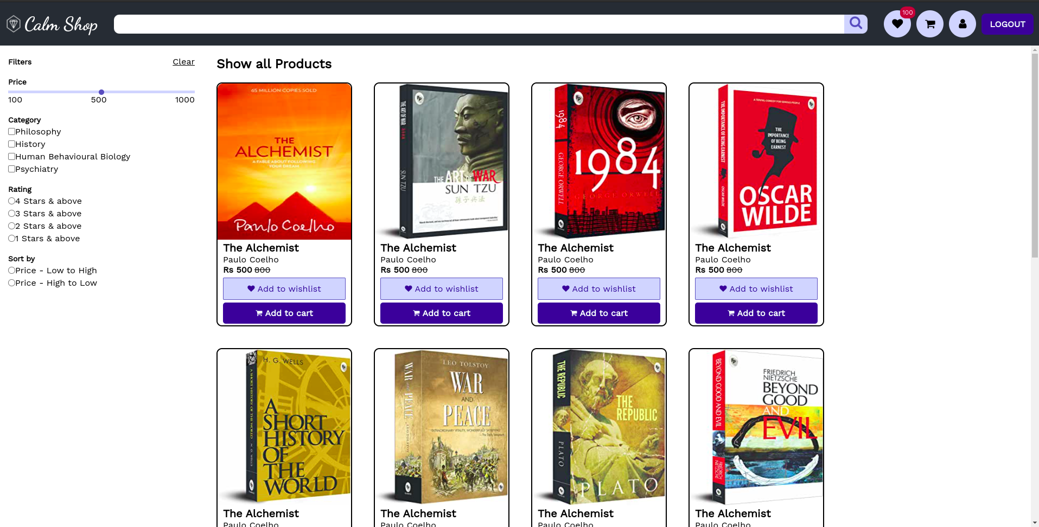The height and width of the screenshot is (527, 1039).
Task: Select 2 Stars & above rating
Action: click(11, 226)
